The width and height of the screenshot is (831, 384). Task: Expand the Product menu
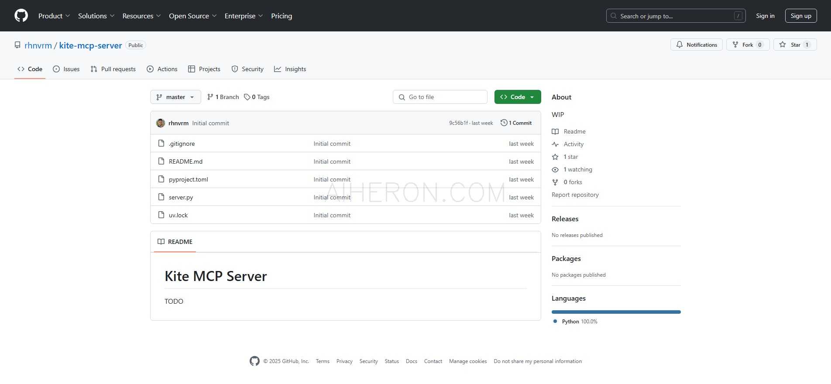coord(54,16)
